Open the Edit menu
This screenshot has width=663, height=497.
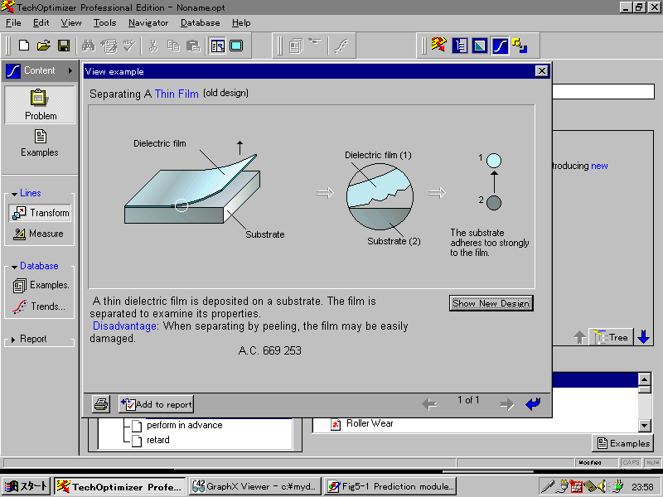pos(41,23)
